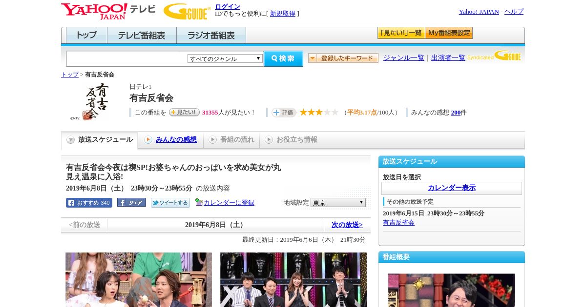Open My番組表設定 button
Screen dimensions: 586x307
(x=449, y=33)
